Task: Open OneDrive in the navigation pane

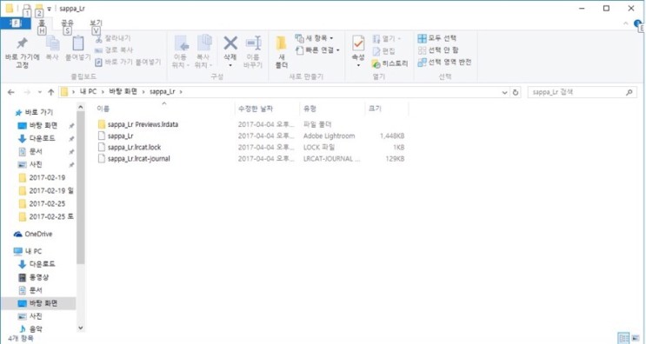Action: [x=38, y=235]
